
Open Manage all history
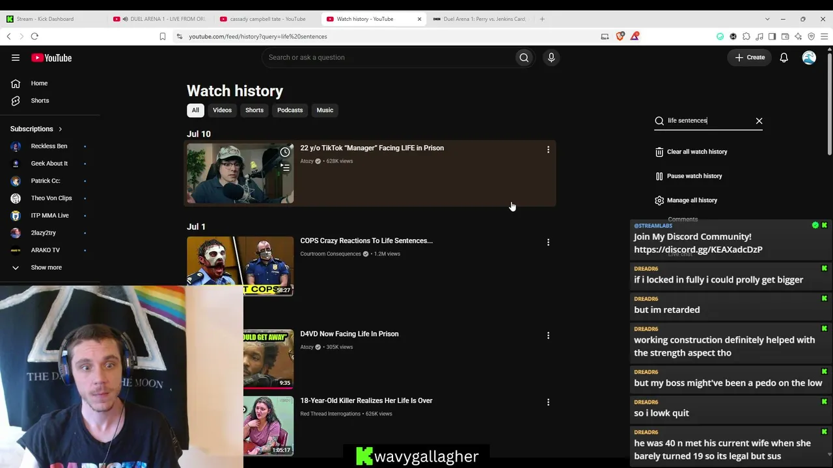click(687, 200)
